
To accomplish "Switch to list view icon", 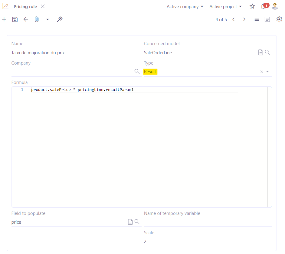I will click(x=257, y=19).
